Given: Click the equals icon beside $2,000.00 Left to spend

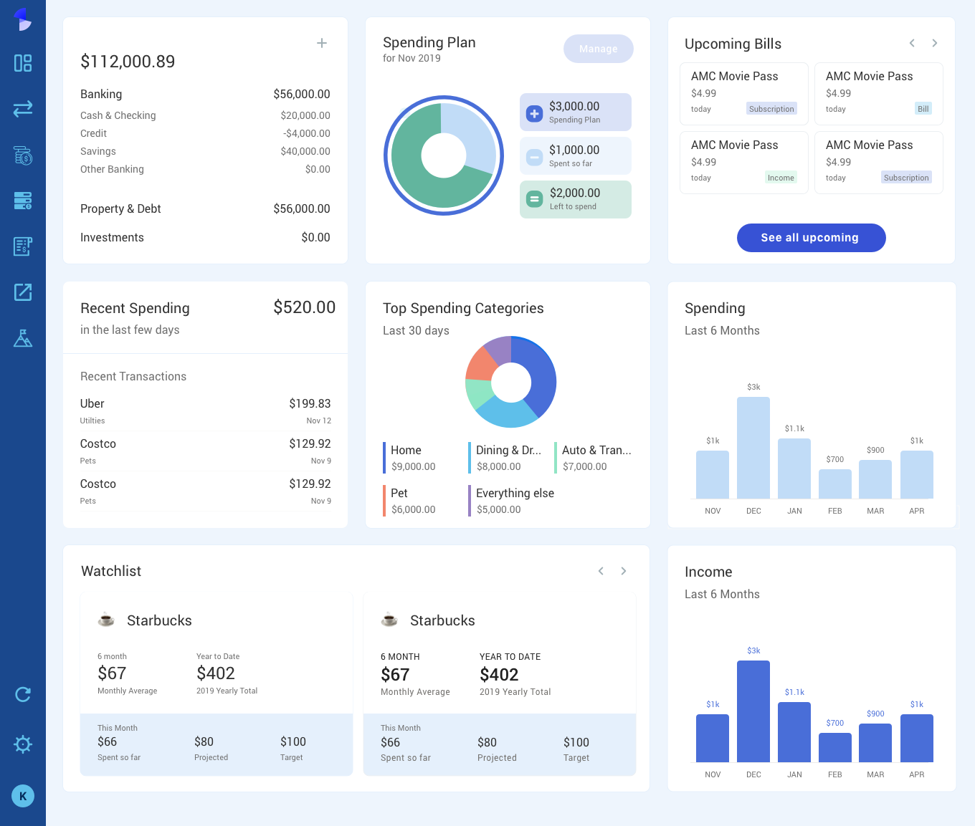Looking at the screenshot, I should point(535,199).
